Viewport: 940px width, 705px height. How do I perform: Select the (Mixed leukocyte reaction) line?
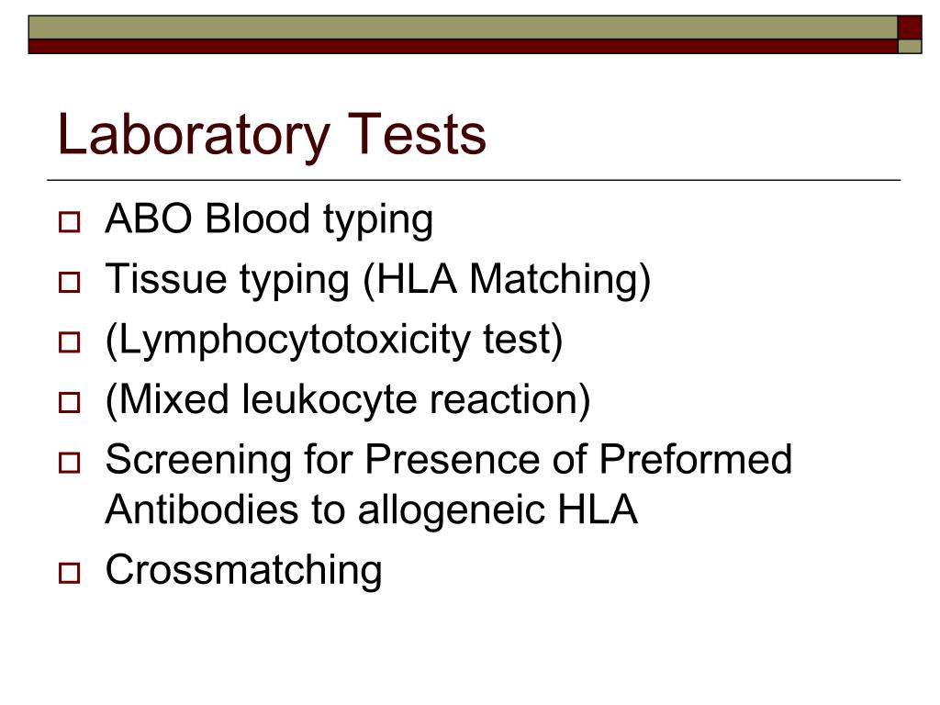[x=348, y=400]
